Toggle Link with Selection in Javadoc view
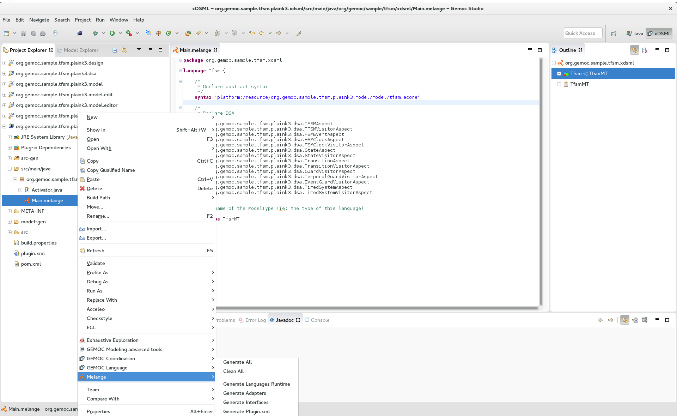The width and height of the screenshot is (677, 416). point(624,320)
